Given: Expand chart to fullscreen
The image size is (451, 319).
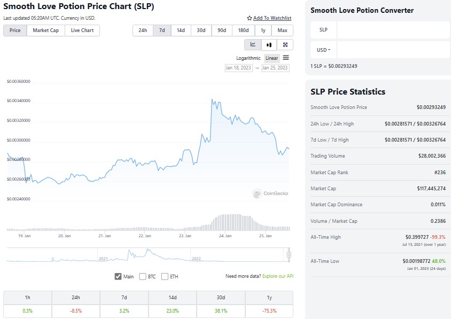Looking at the screenshot, I should click(285, 44).
